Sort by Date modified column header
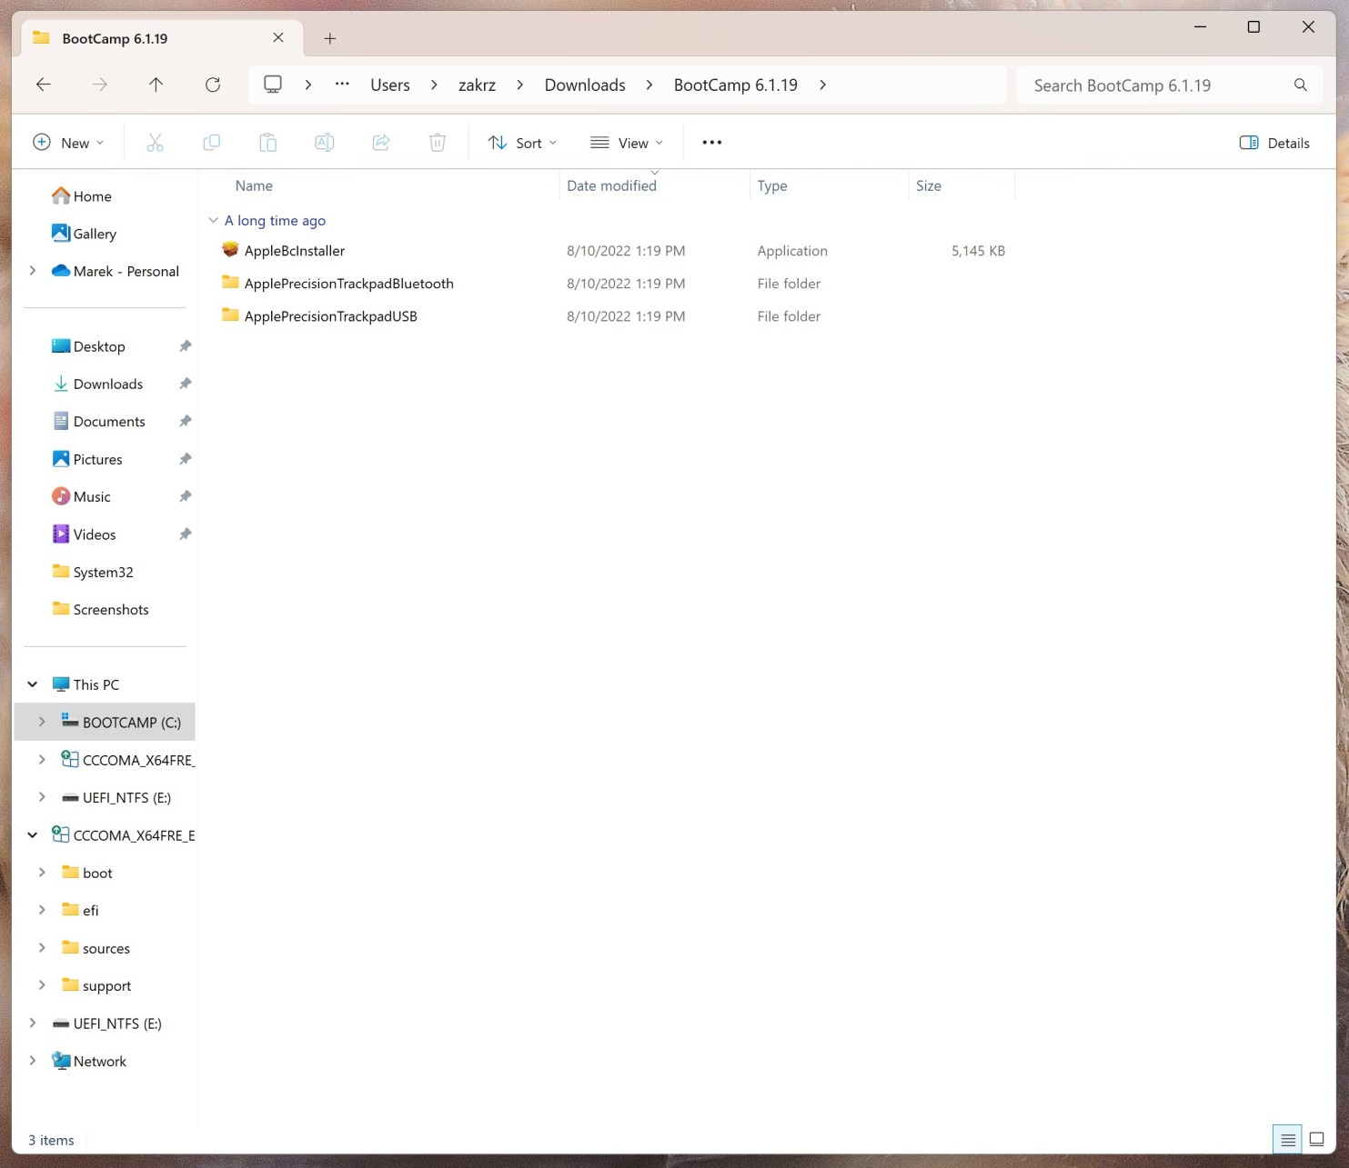 611,185
